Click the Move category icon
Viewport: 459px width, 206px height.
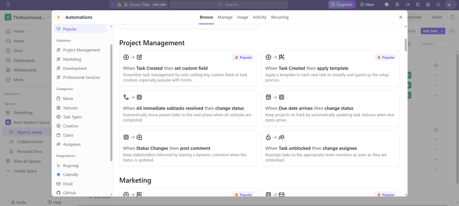[x=58, y=99]
